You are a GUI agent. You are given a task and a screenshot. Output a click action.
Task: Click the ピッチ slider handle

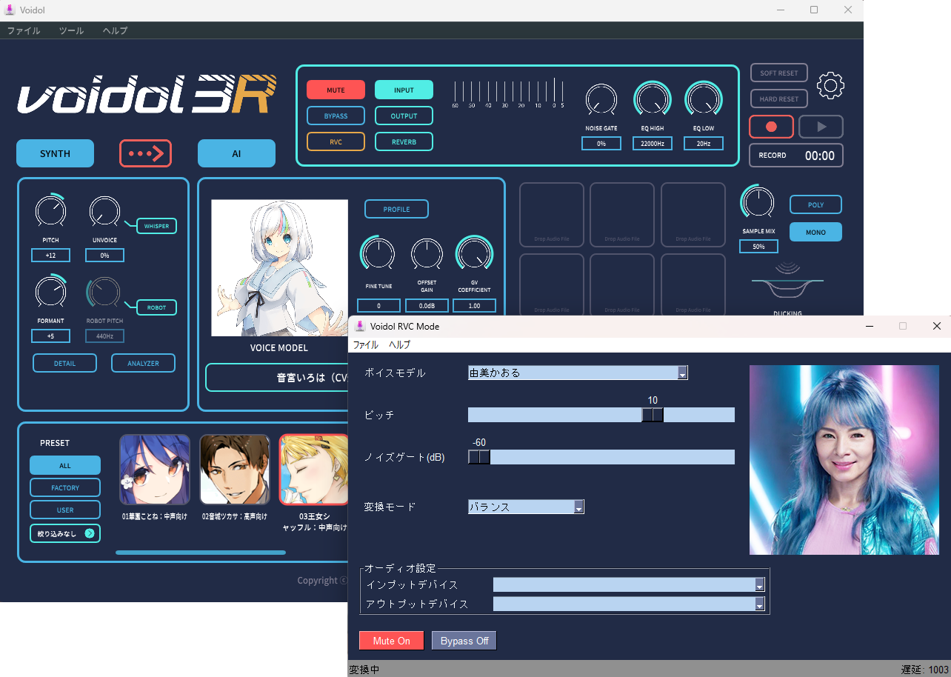click(653, 415)
